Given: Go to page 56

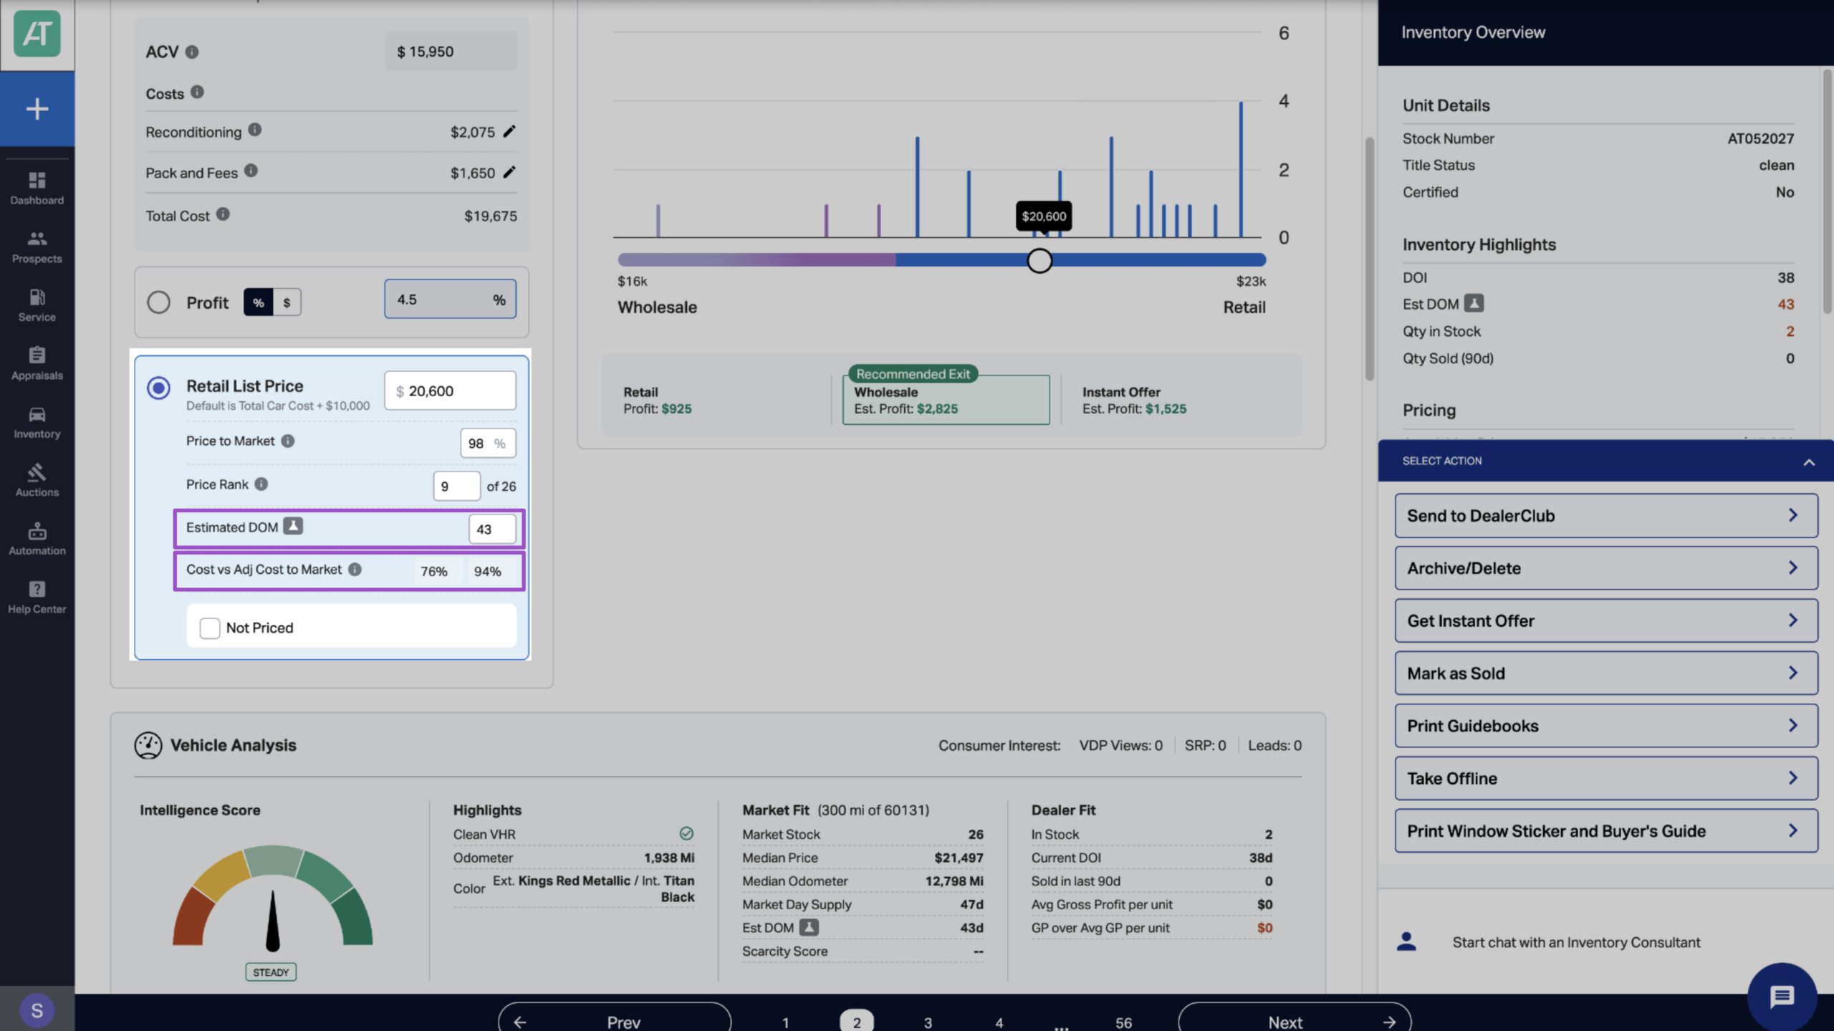Looking at the screenshot, I should [1123, 1022].
